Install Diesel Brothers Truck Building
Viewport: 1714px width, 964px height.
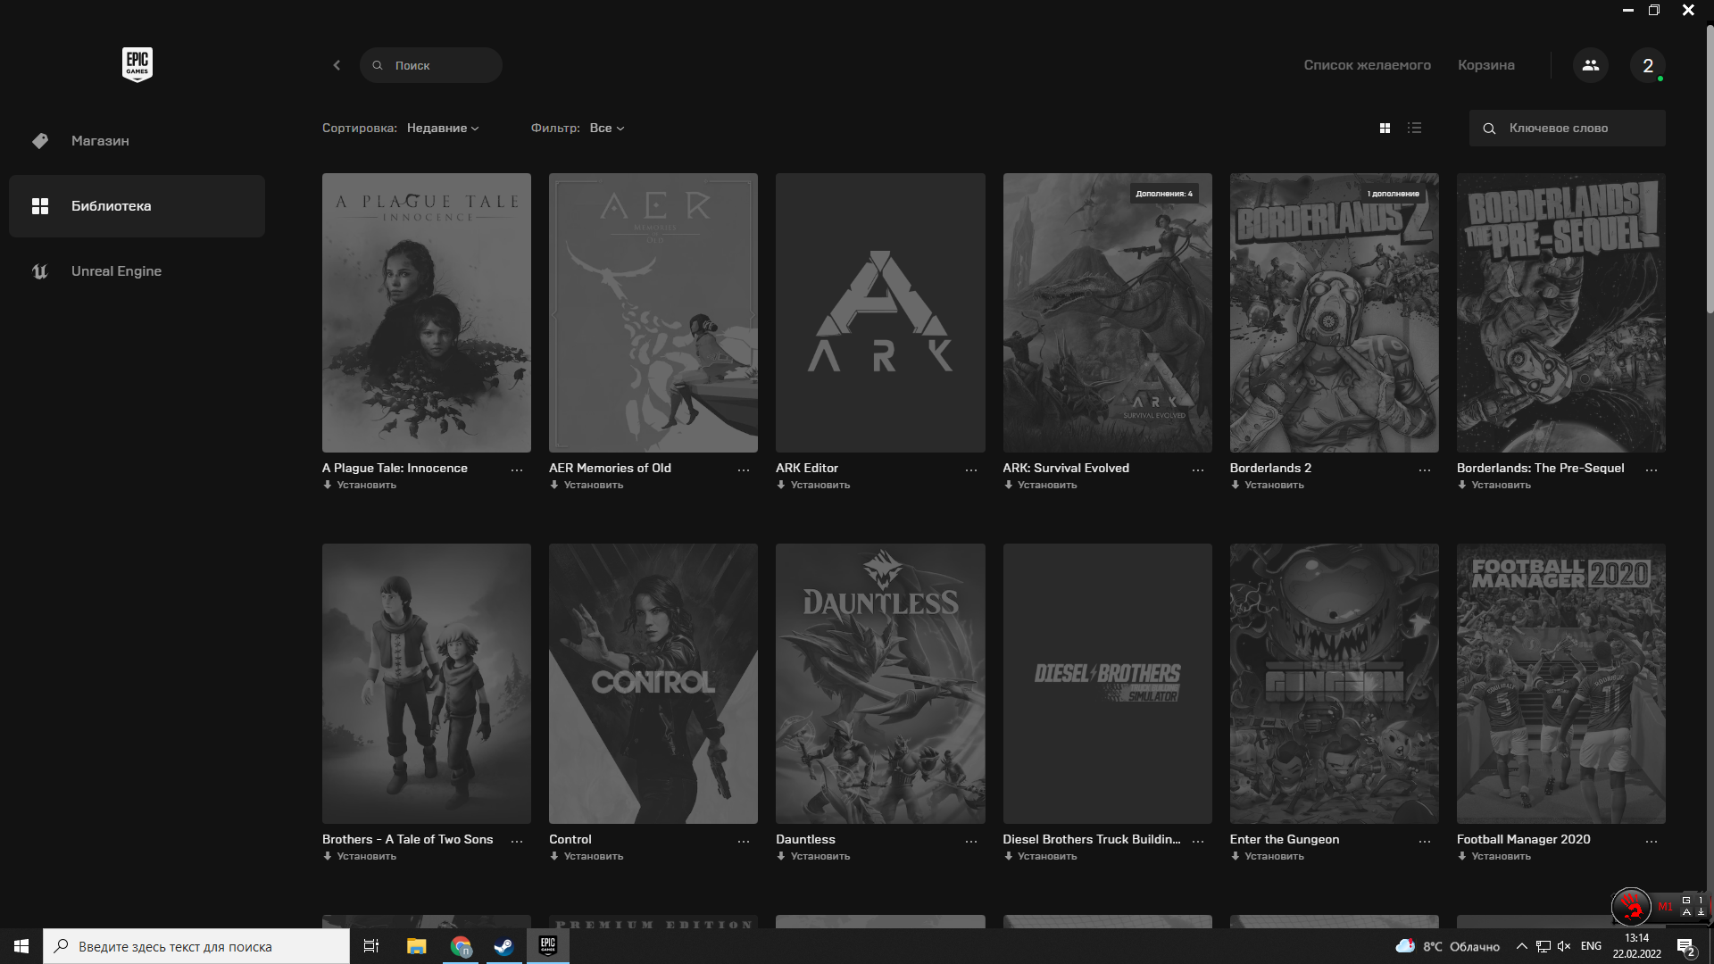[x=1040, y=857]
